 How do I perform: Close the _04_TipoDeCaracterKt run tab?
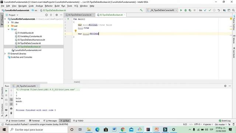pos(38,86)
